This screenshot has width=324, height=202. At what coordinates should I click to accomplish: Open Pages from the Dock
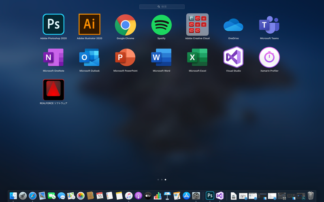177,196
